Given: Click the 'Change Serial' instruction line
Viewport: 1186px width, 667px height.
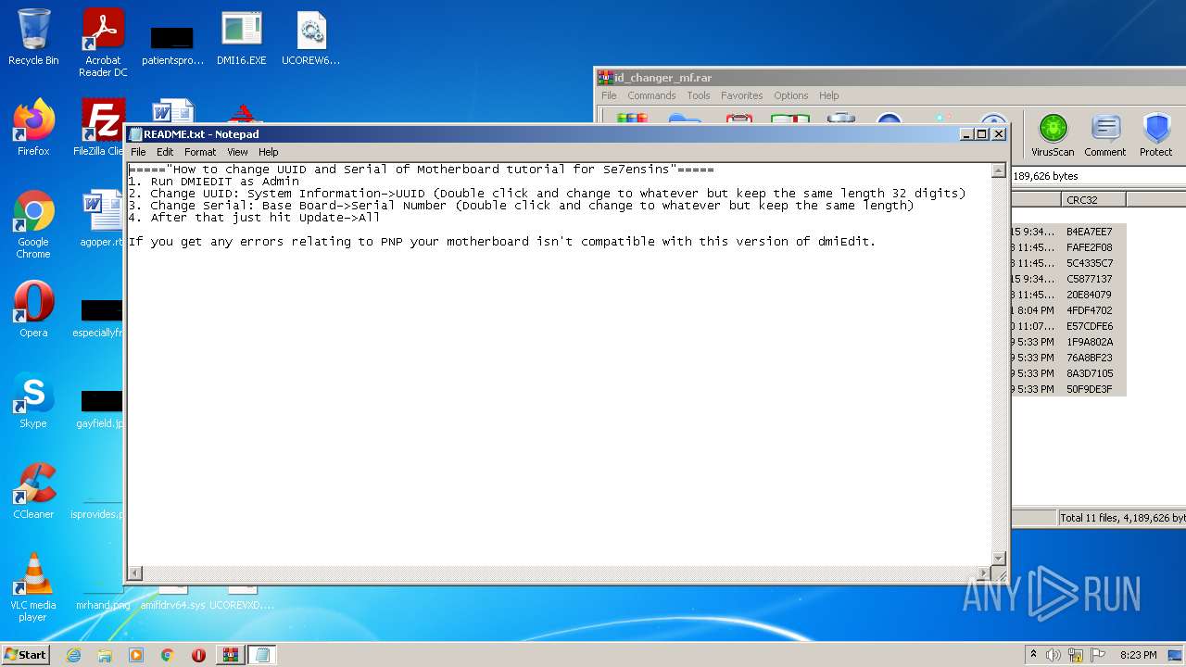Looking at the screenshot, I should pyautogui.click(x=522, y=206).
